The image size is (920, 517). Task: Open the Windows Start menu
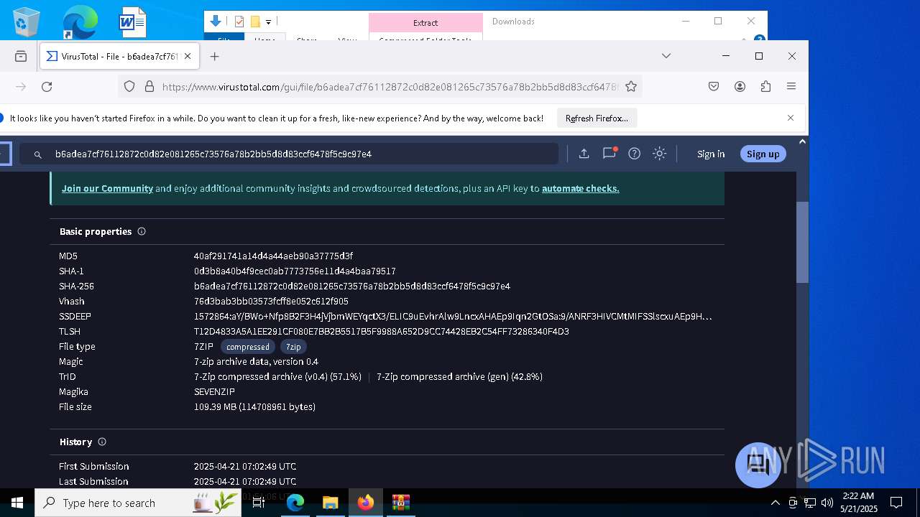[x=17, y=503]
